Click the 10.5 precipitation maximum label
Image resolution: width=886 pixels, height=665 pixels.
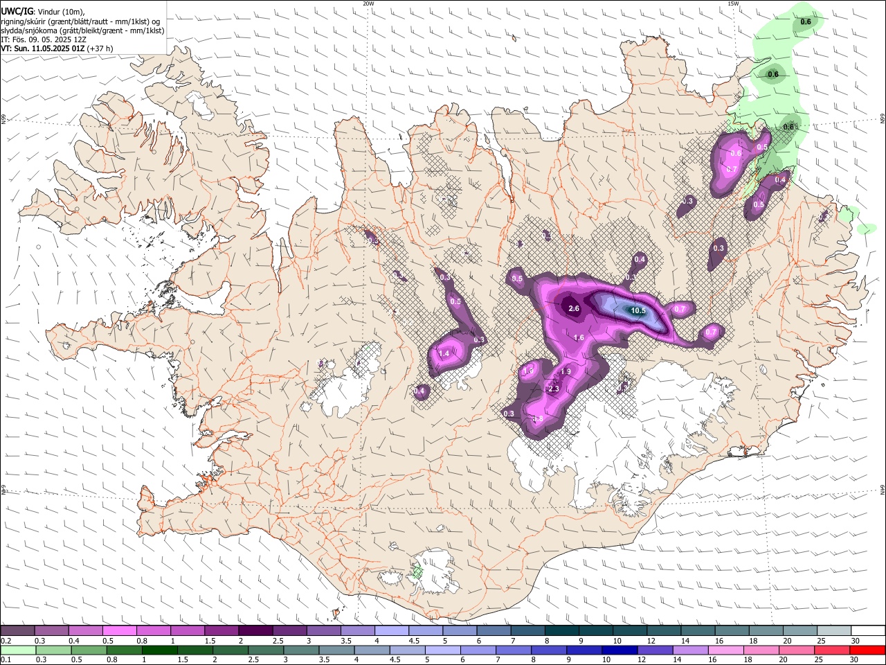pyautogui.click(x=638, y=311)
